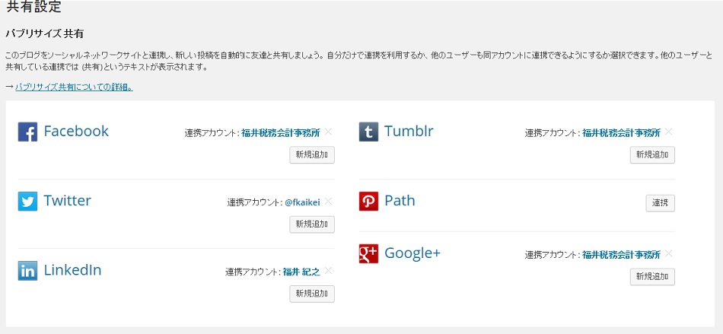The height and width of the screenshot is (334, 723).
Task: Open the パブリサイズ共有についての詳細 link
Action: (x=74, y=87)
